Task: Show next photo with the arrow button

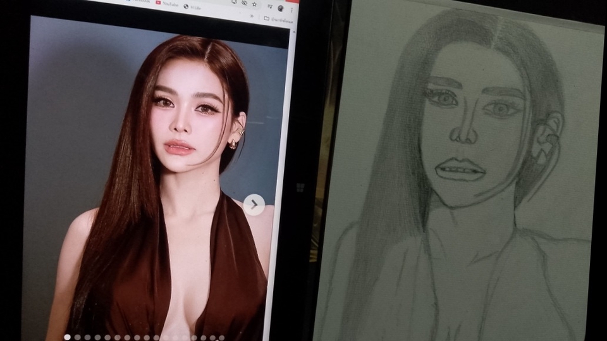Action: [x=254, y=204]
